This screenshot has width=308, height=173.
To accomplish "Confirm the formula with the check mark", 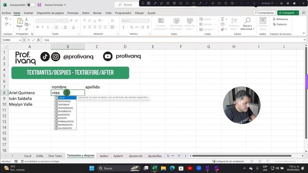I will [33, 40].
